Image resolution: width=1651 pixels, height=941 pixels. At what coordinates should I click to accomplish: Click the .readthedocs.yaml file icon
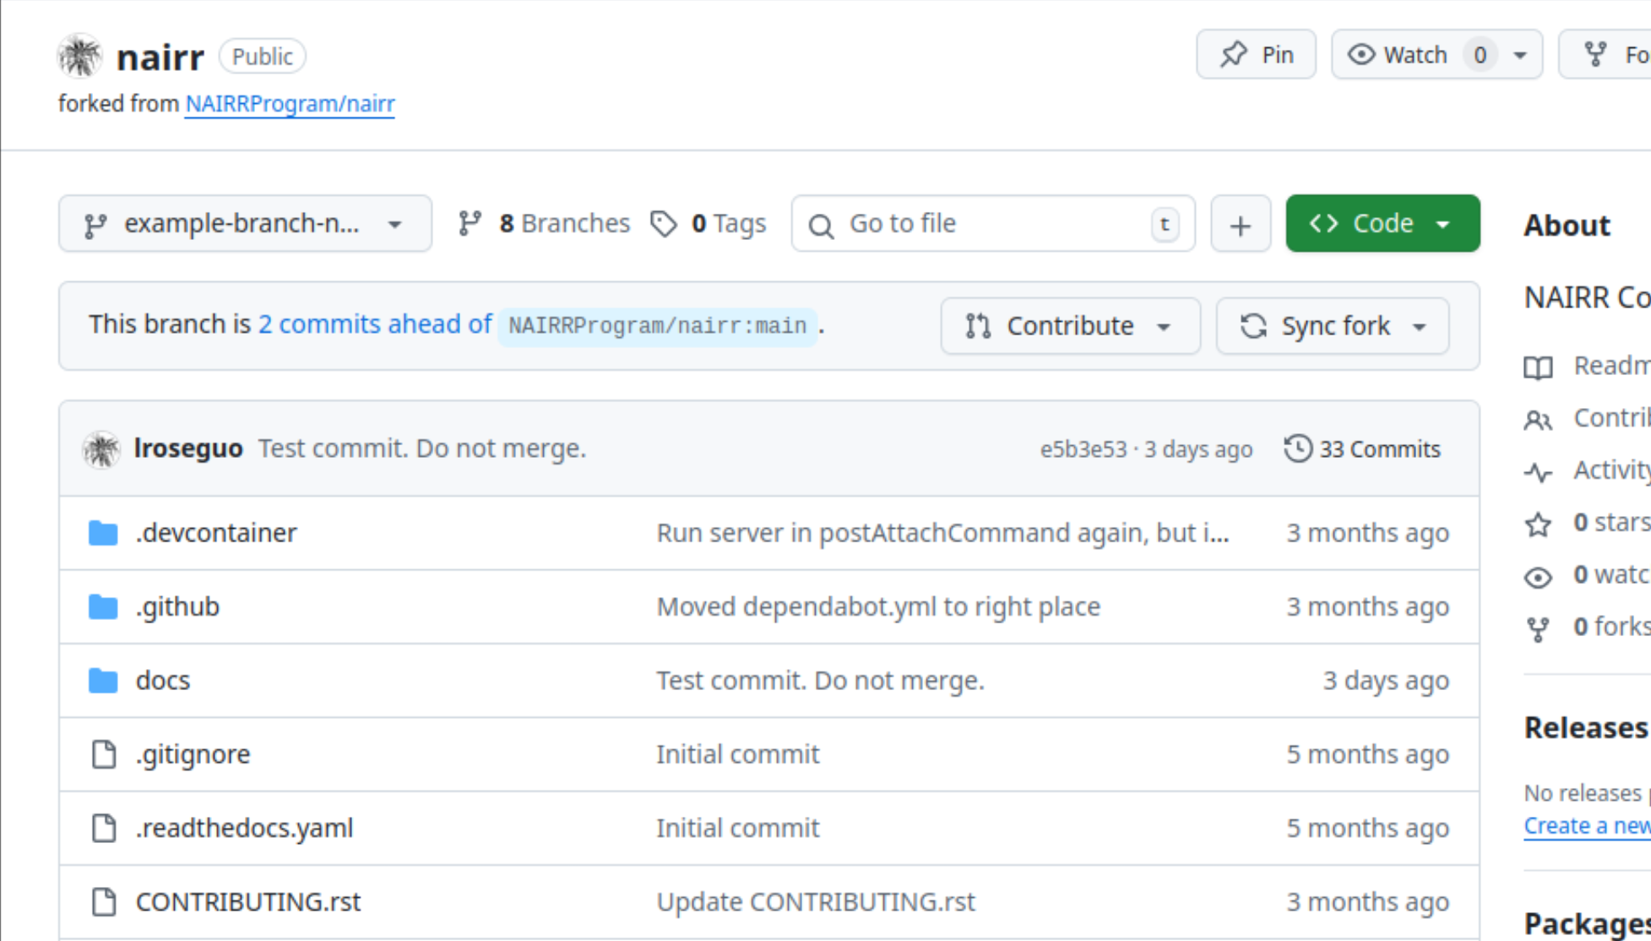click(104, 828)
